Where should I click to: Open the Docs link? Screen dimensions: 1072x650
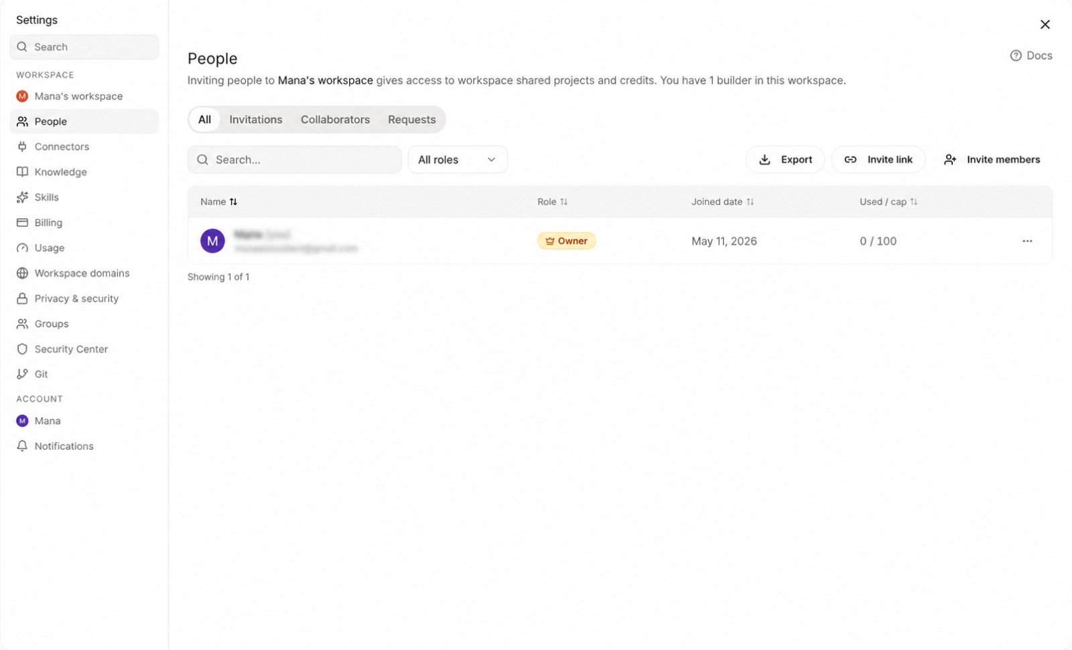[1031, 56]
